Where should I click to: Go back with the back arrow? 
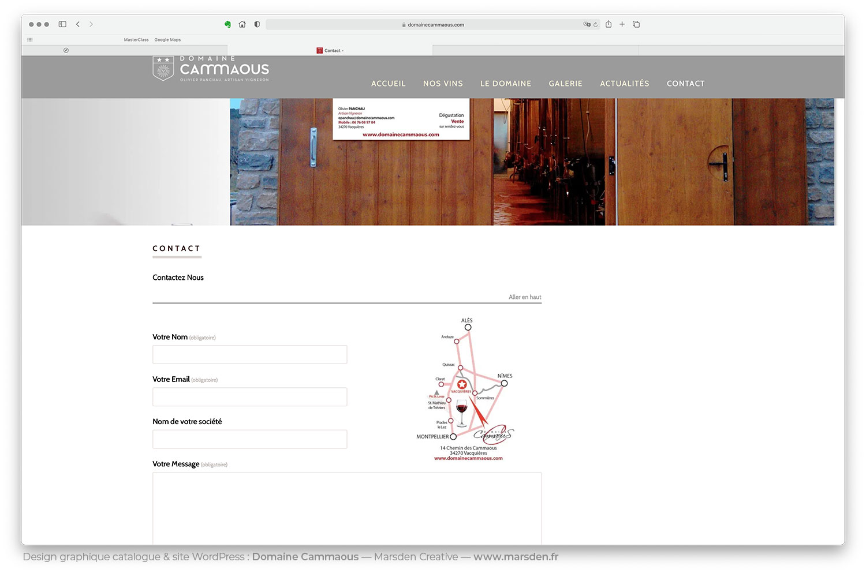tap(78, 24)
